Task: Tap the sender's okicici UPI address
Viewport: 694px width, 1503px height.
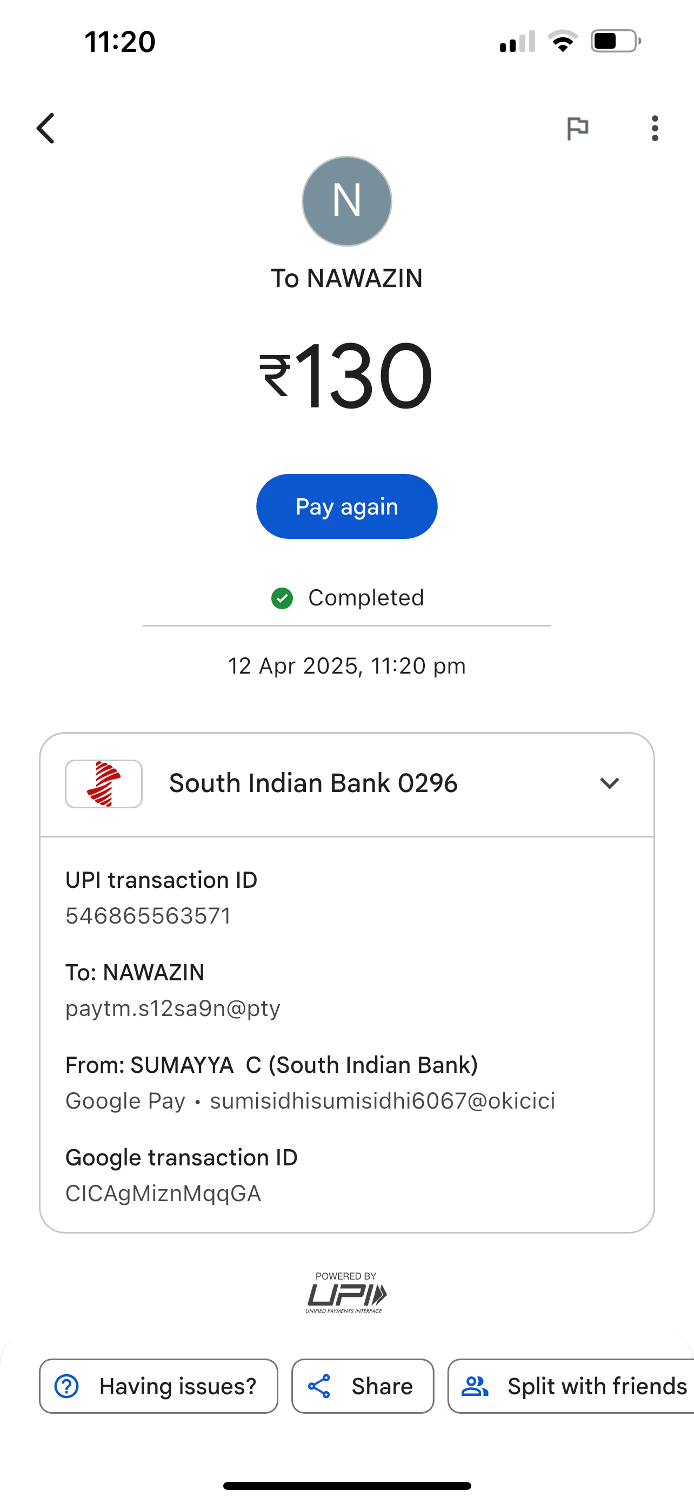Action: tap(382, 1101)
